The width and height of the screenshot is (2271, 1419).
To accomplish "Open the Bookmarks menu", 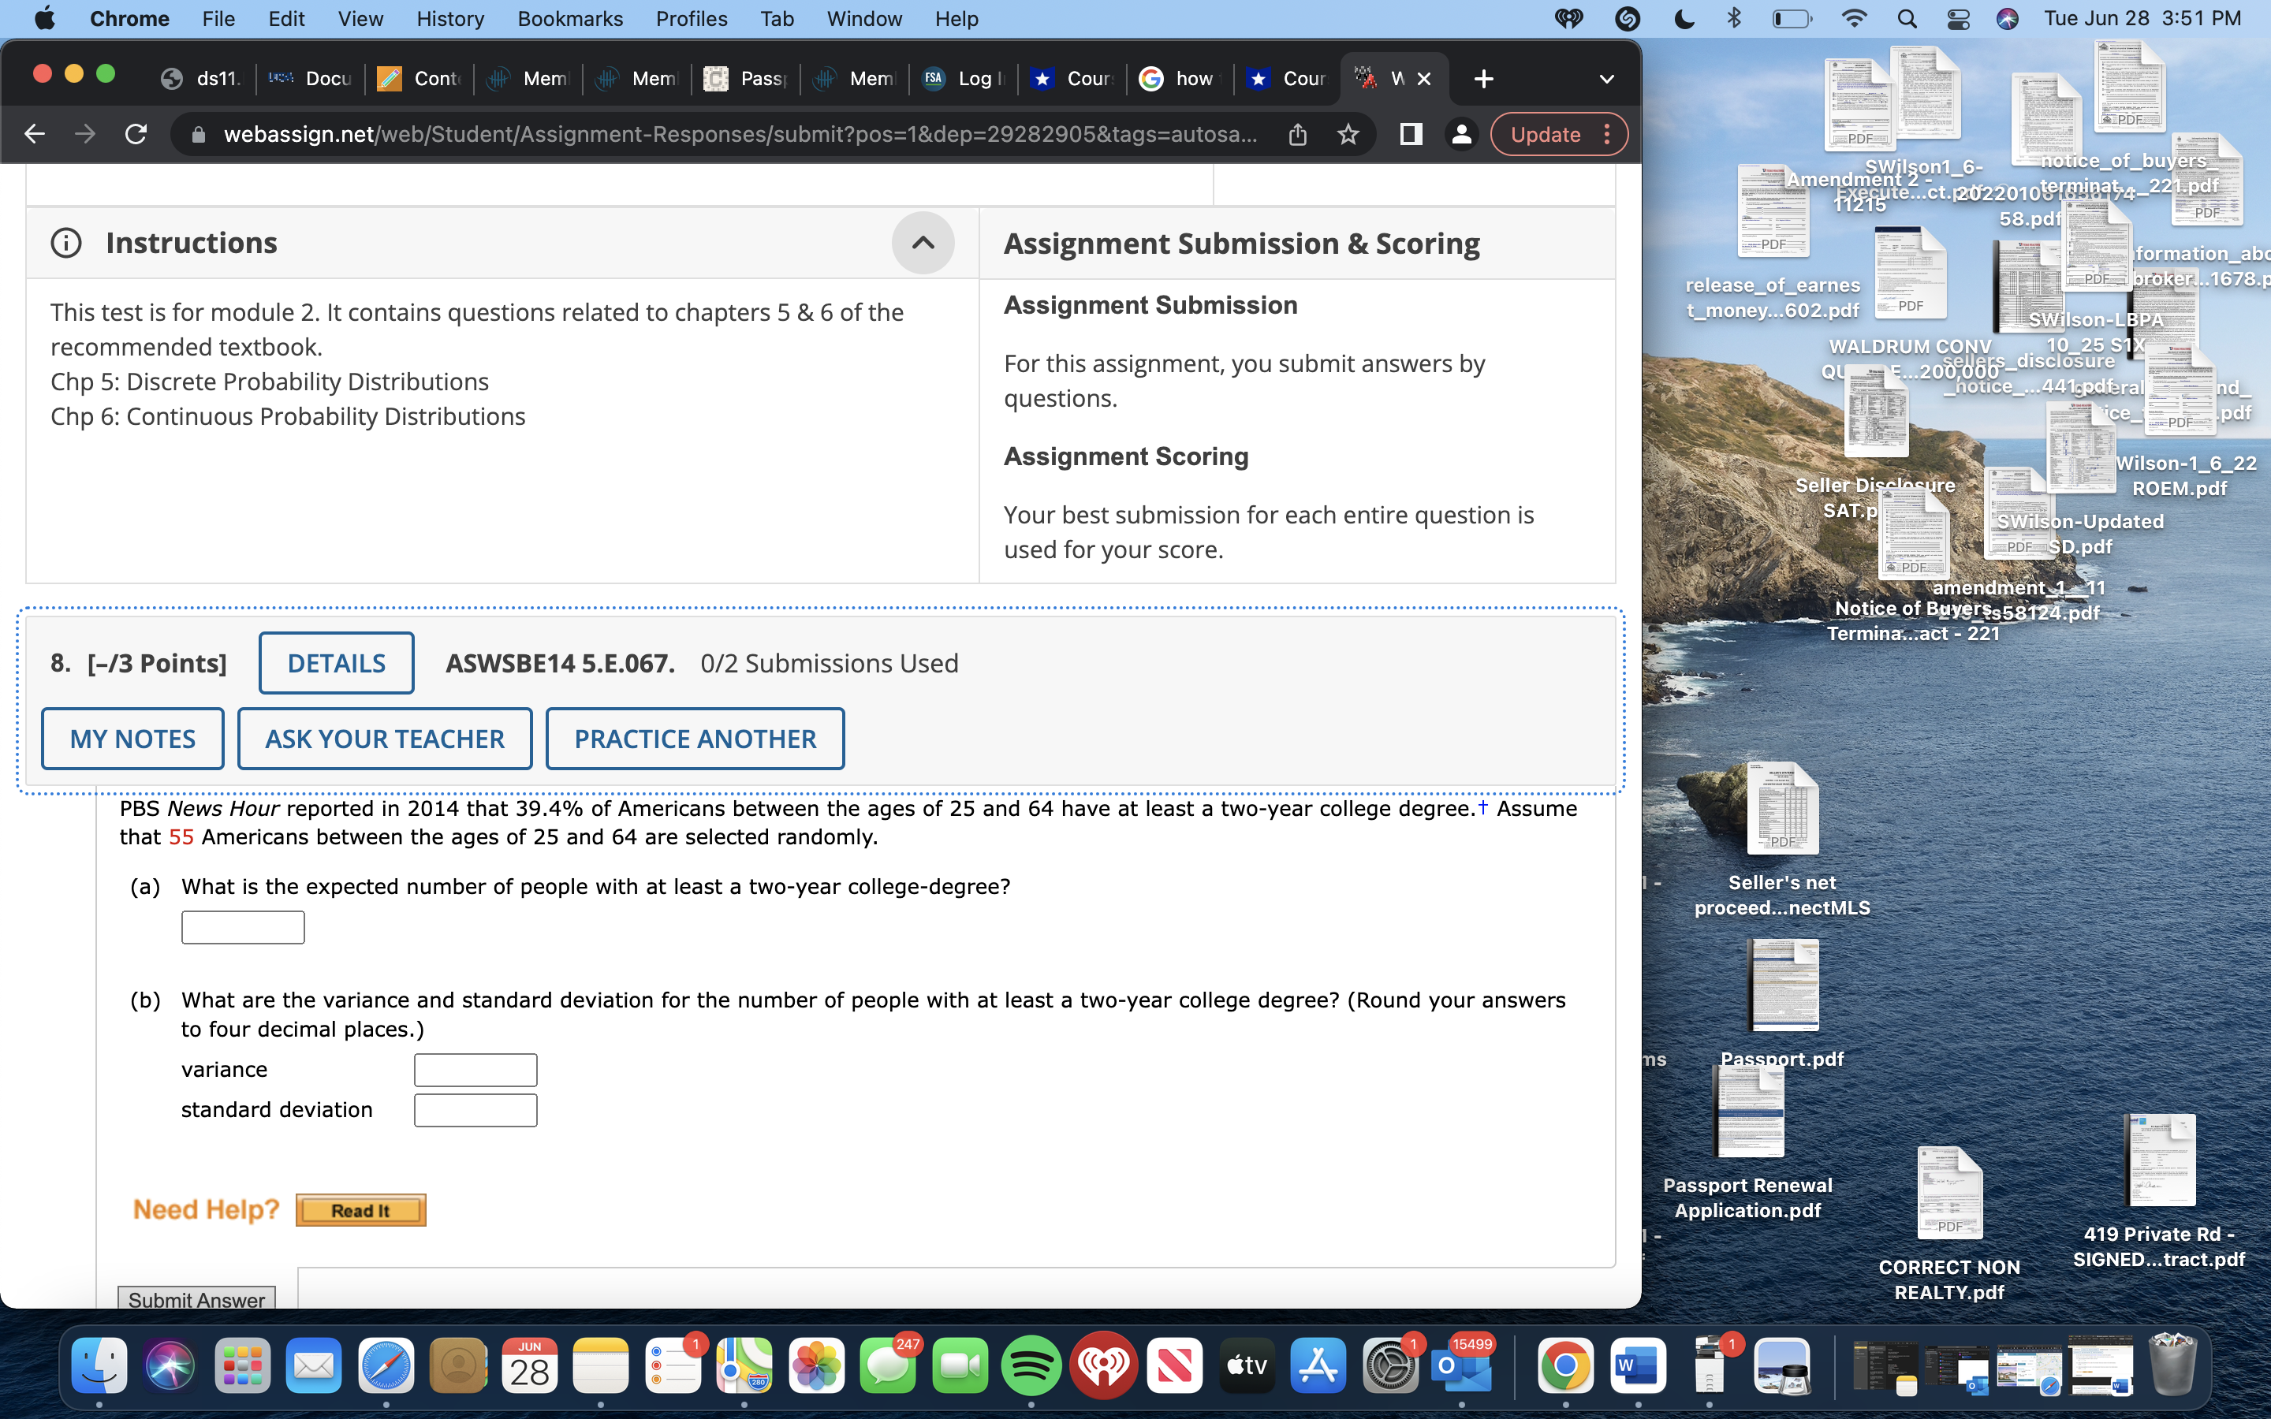I will point(569,18).
